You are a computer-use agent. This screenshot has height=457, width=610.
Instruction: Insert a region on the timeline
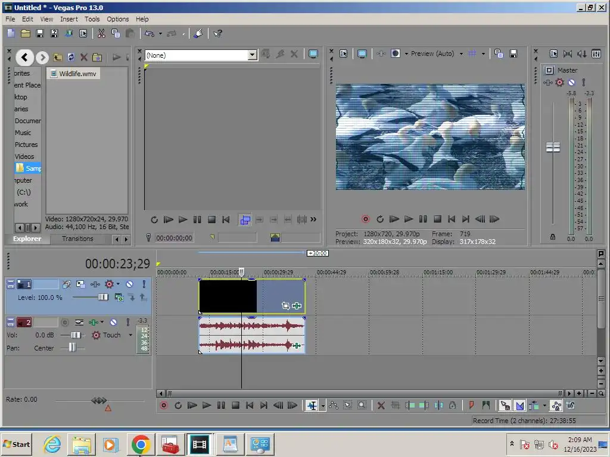pyautogui.click(x=486, y=405)
